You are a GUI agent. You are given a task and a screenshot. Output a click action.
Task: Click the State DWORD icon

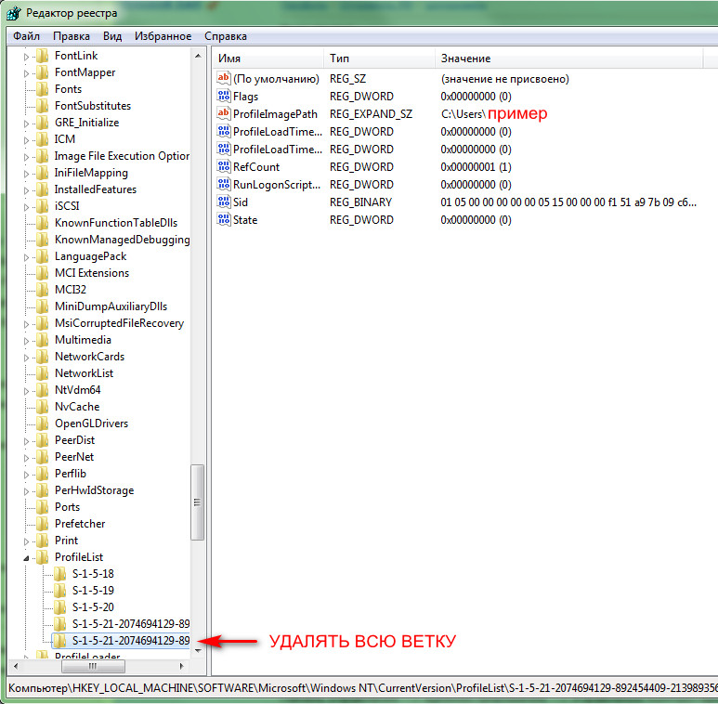(x=224, y=220)
